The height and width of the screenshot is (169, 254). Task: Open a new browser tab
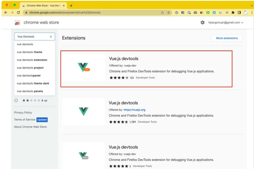coord(71,6)
